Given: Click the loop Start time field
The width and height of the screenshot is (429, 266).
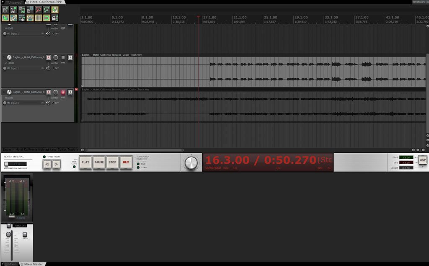Looking at the screenshot, I should point(406,158).
